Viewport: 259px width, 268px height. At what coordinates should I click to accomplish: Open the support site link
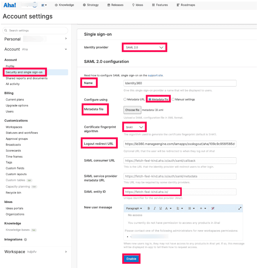(155, 75)
